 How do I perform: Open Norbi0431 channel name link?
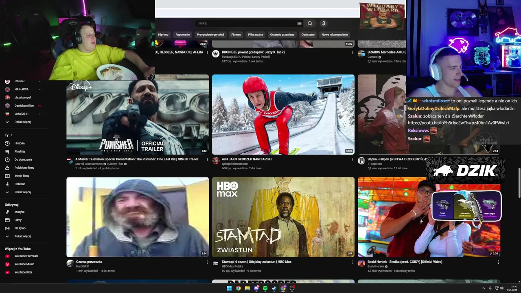point(83,267)
